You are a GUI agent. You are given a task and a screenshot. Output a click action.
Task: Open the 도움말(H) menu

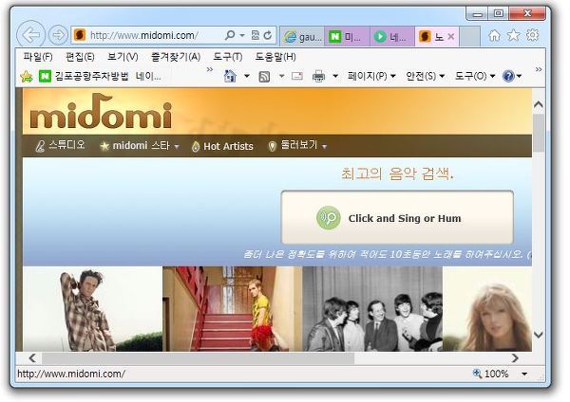(x=275, y=57)
